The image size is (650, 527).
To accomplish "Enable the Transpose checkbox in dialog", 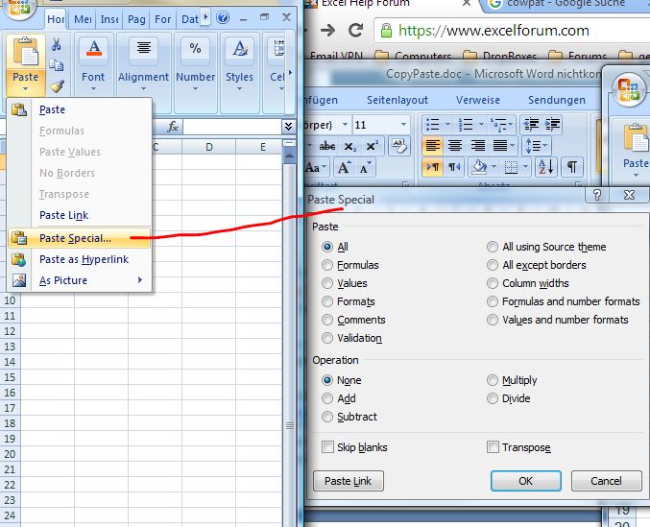I will [x=493, y=447].
